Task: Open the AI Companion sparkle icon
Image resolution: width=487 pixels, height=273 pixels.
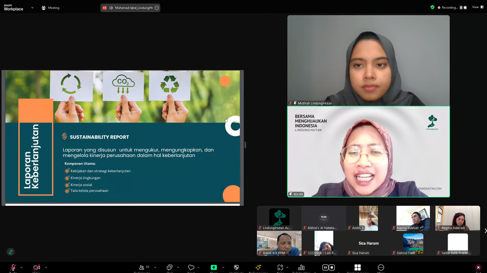Action: (x=258, y=267)
